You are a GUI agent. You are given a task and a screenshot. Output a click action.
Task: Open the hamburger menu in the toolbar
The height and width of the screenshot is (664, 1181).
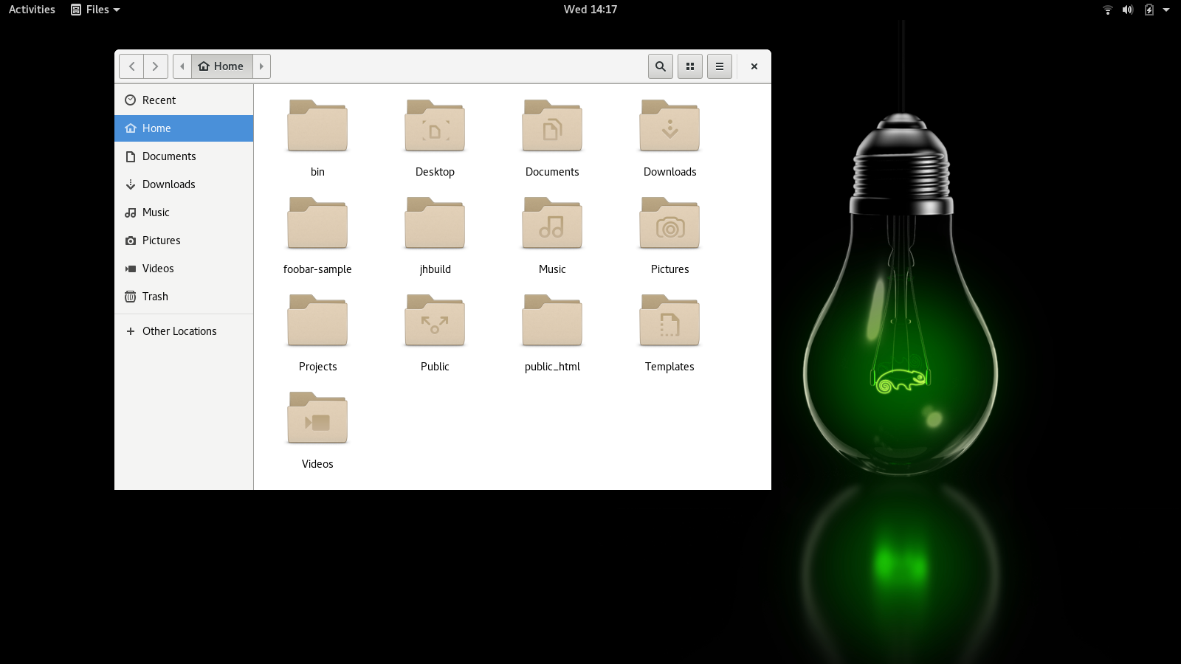pyautogui.click(x=720, y=66)
